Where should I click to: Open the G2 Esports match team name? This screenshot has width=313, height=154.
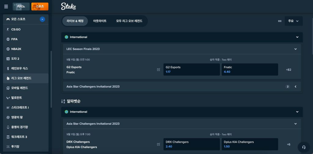[x=74, y=67]
